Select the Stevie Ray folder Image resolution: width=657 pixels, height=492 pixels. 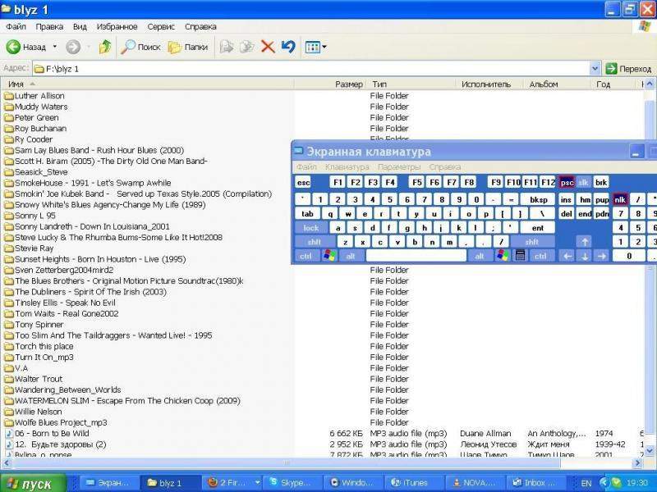tap(29, 248)
